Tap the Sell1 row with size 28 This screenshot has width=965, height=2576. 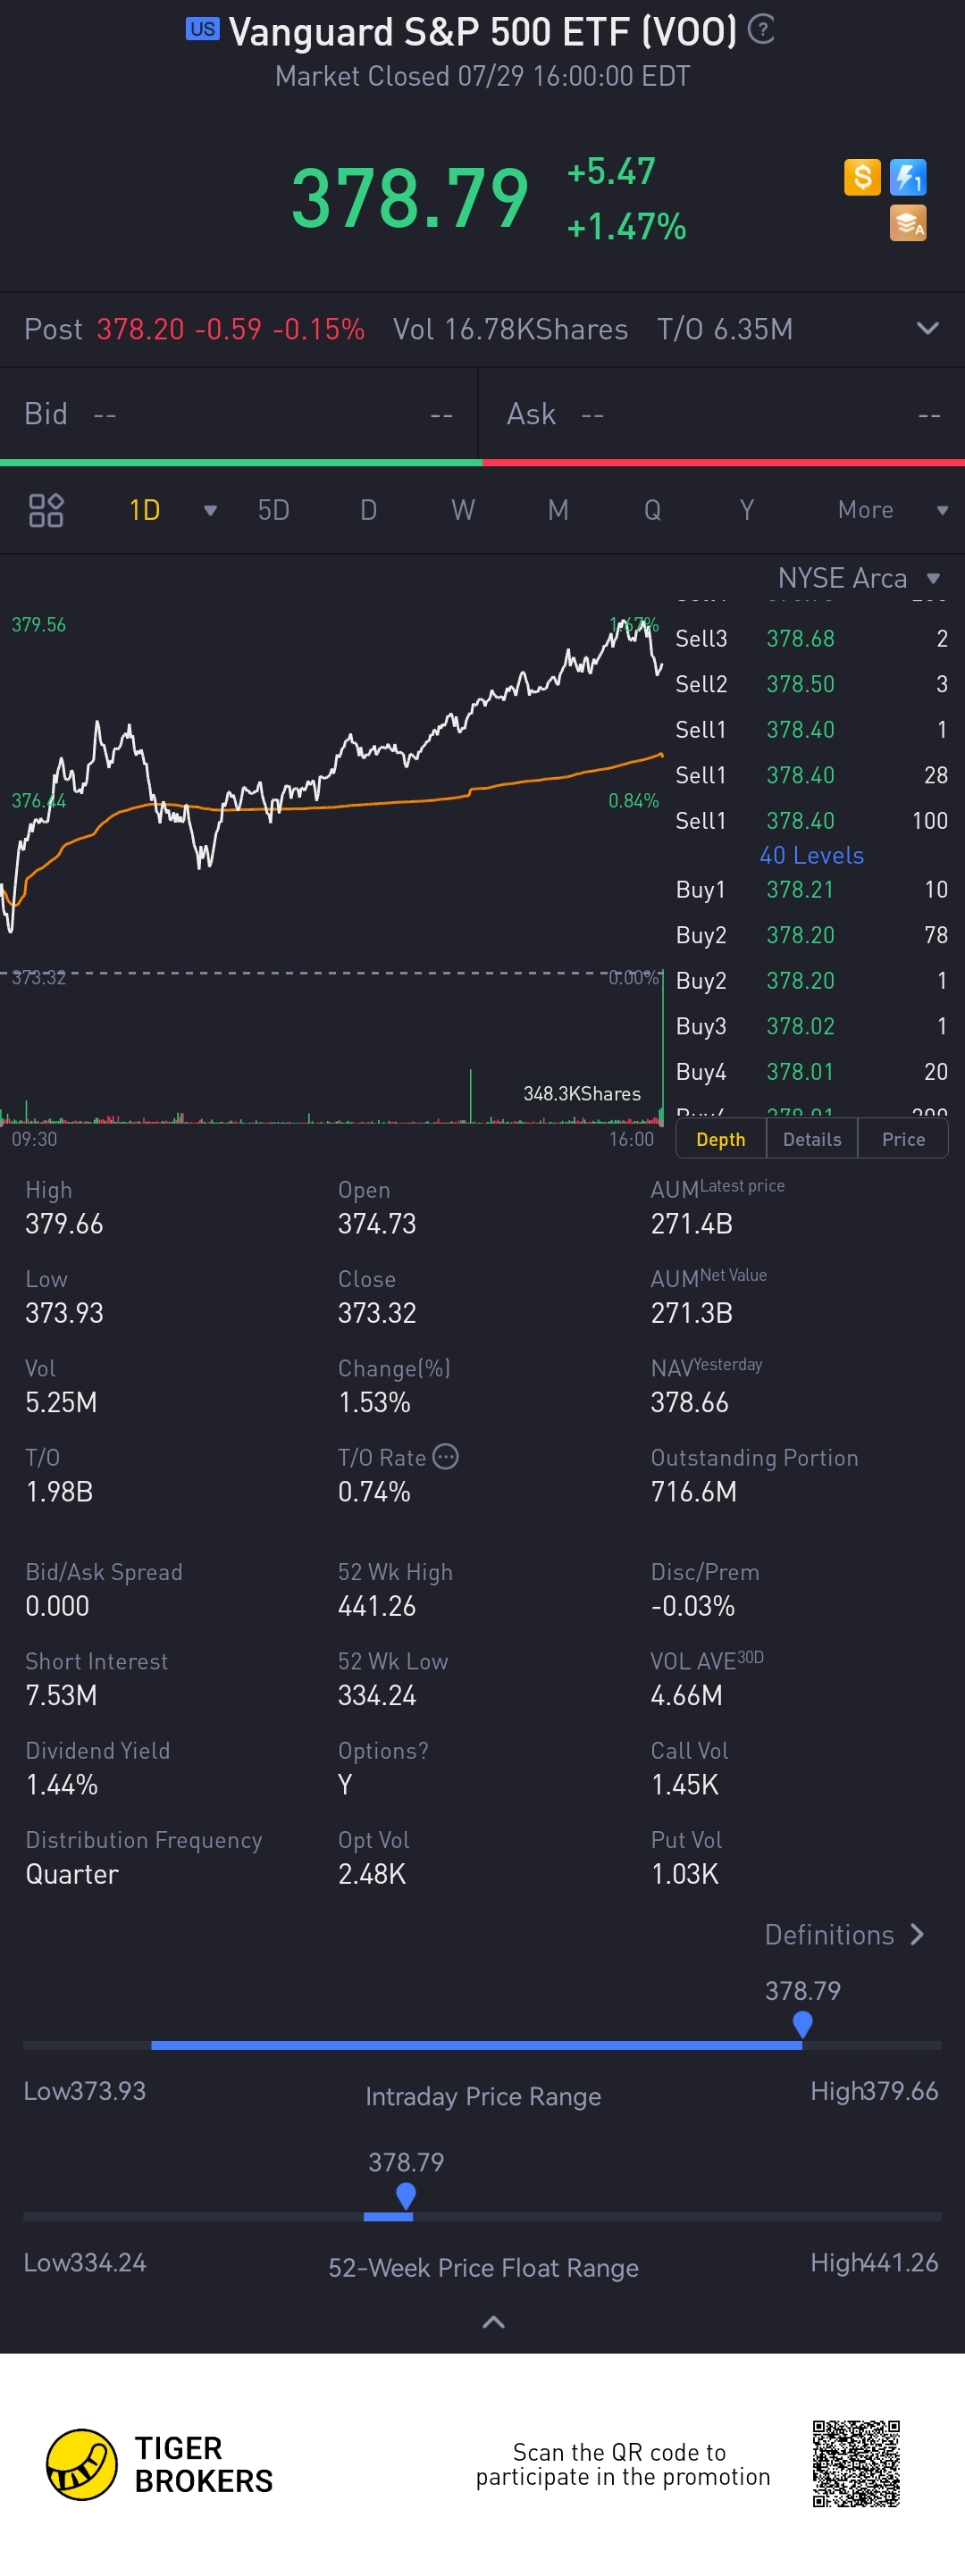tap(811, 775)
